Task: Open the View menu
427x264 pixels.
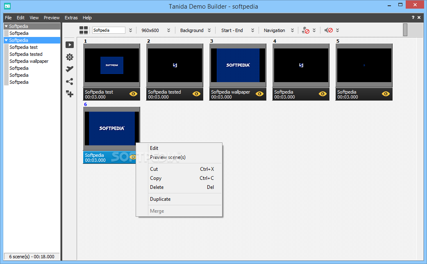Action: tap(34, 18)
